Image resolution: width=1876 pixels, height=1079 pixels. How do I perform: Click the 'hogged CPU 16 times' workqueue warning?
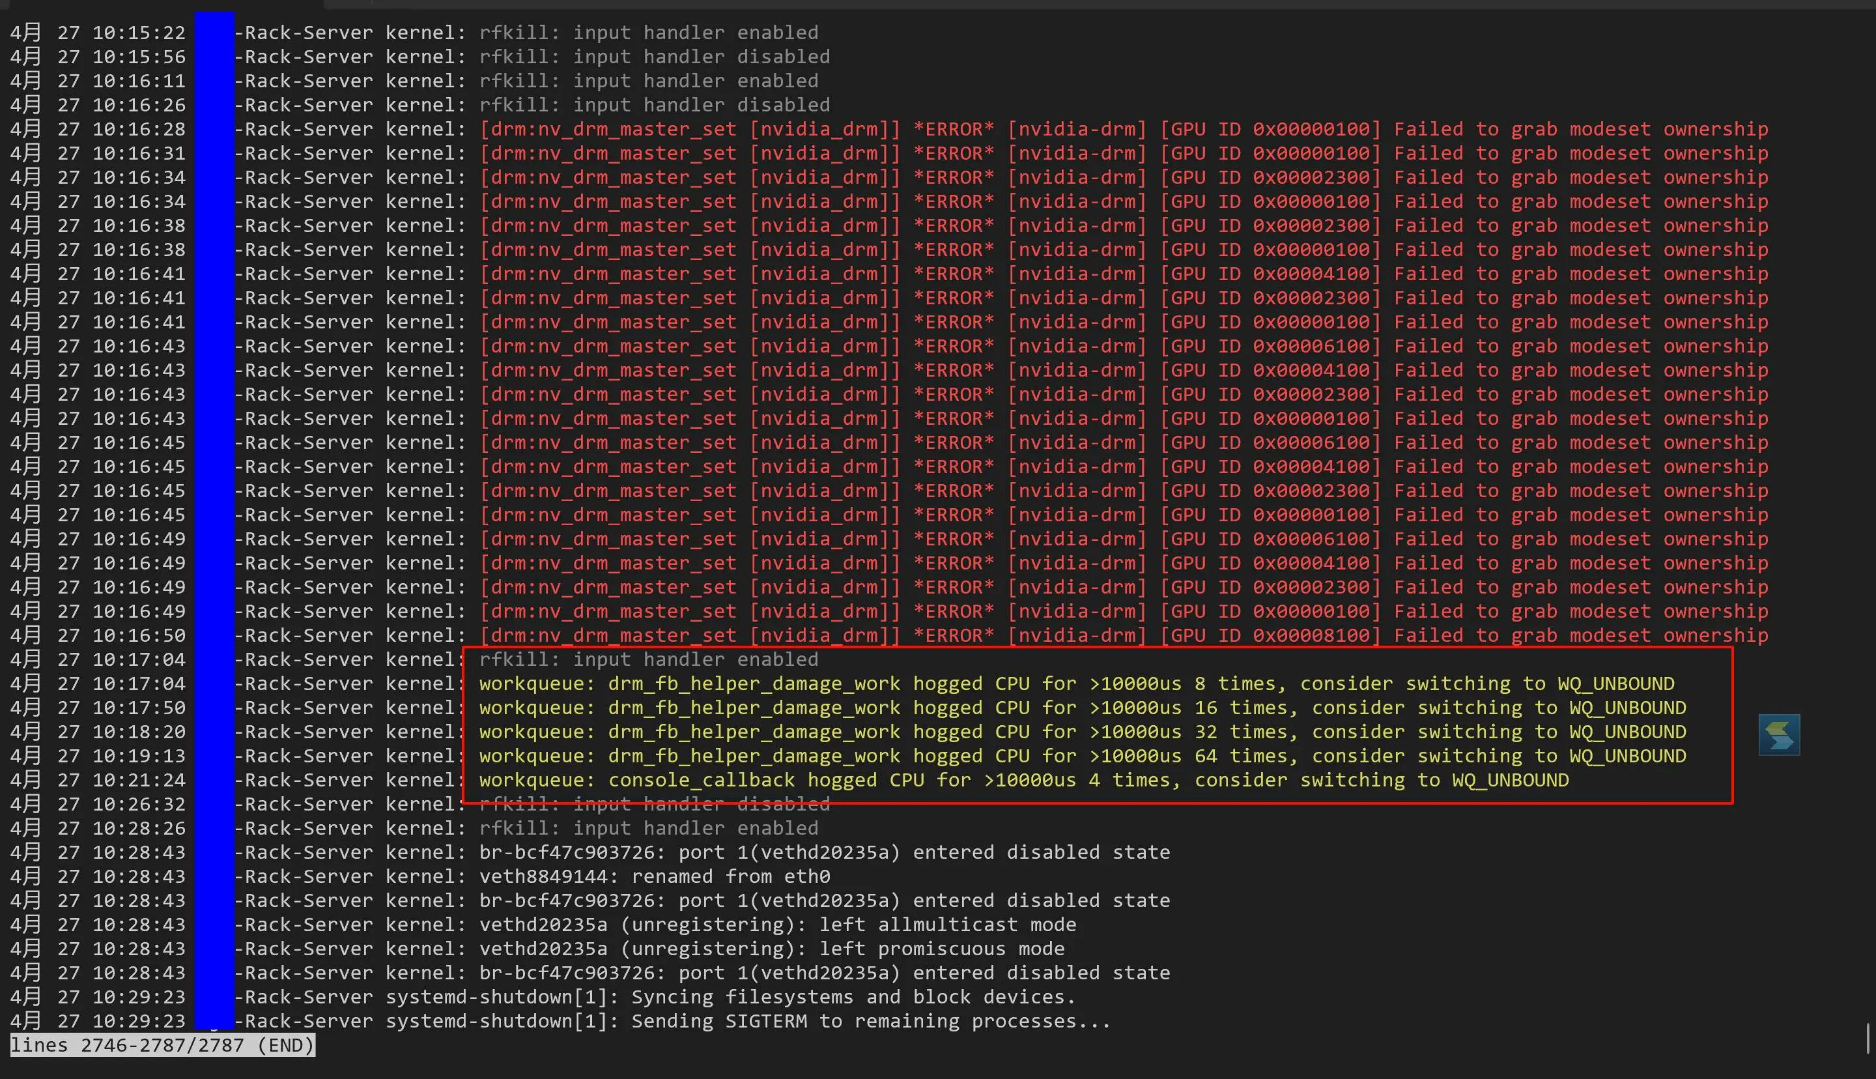1082,708
